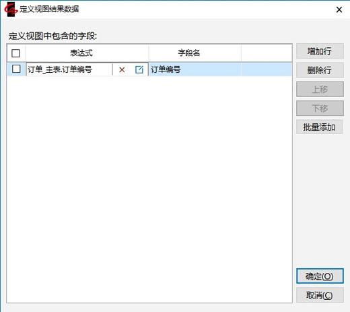
Task: Edit the 订单_主表.订单编号 expression field
Action: 69,69
